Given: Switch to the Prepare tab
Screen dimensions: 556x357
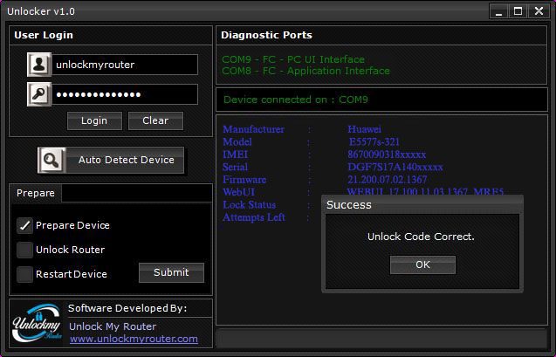Looking at the screenshot, I should coord(36,193).
